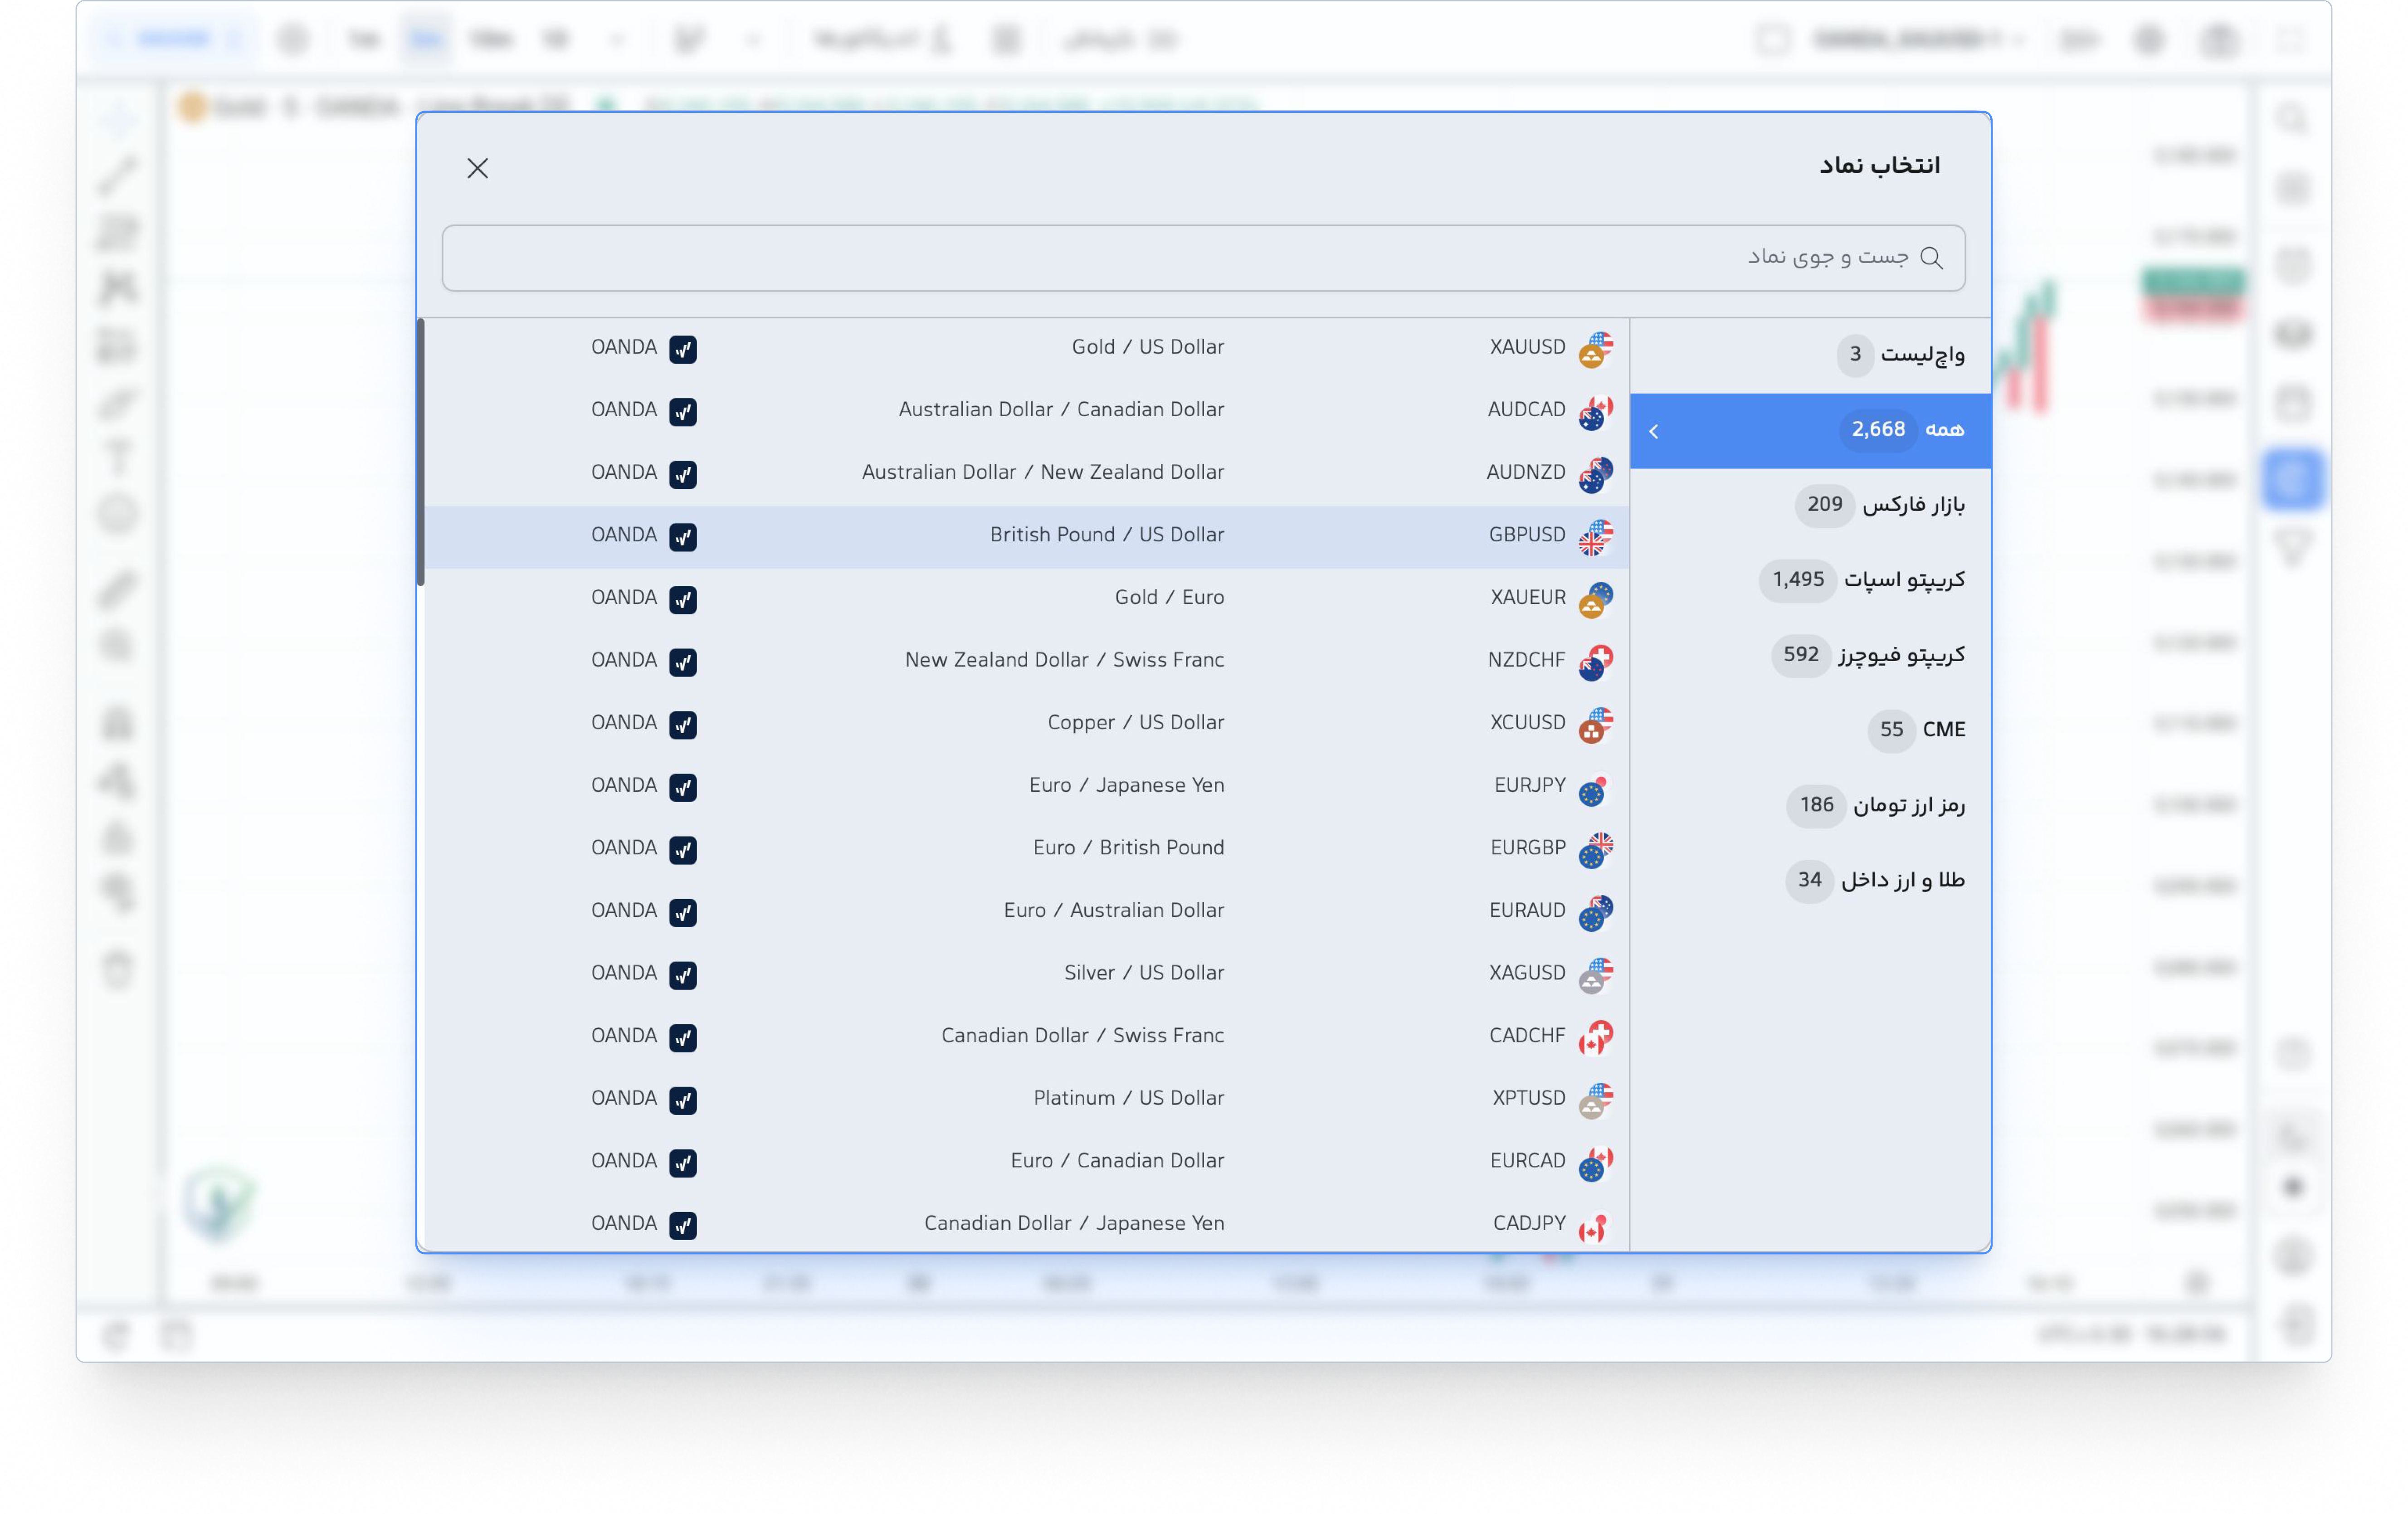Click the OANDA logo in the AUDCAD row

click(683, 412)
